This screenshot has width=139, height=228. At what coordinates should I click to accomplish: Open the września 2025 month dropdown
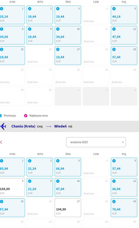click(96, 142)
